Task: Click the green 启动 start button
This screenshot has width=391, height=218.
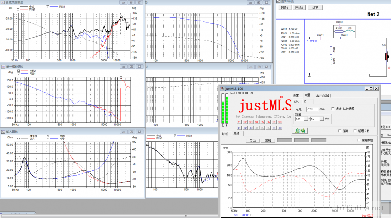Action: [x=300, y=131]
